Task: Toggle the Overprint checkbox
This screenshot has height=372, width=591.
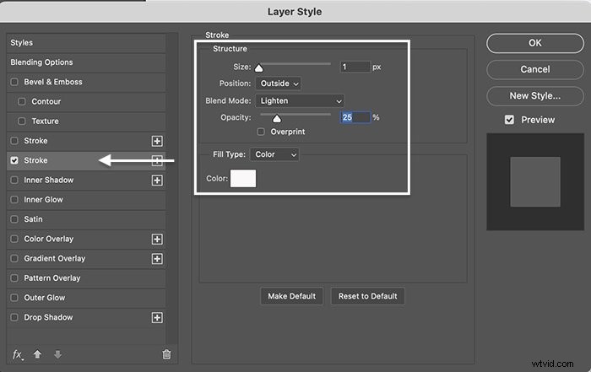Action: [x=261, y=132]
